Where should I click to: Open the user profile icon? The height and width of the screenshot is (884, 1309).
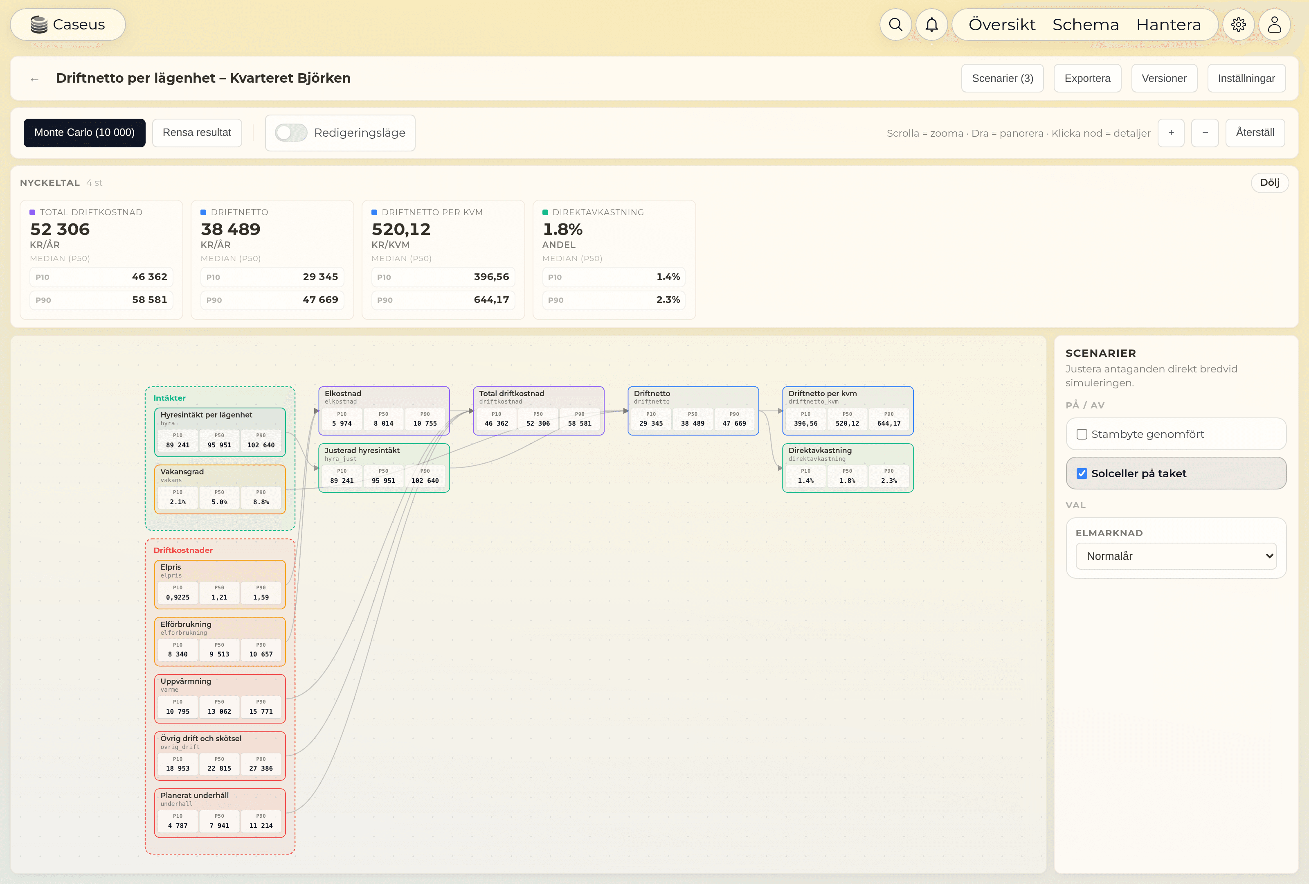coord(1274,24)
